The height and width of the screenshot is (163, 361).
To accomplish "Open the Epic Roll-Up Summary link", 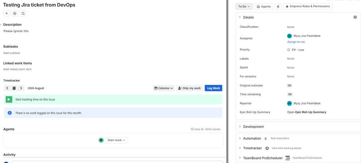I will [x=307, y=112].
